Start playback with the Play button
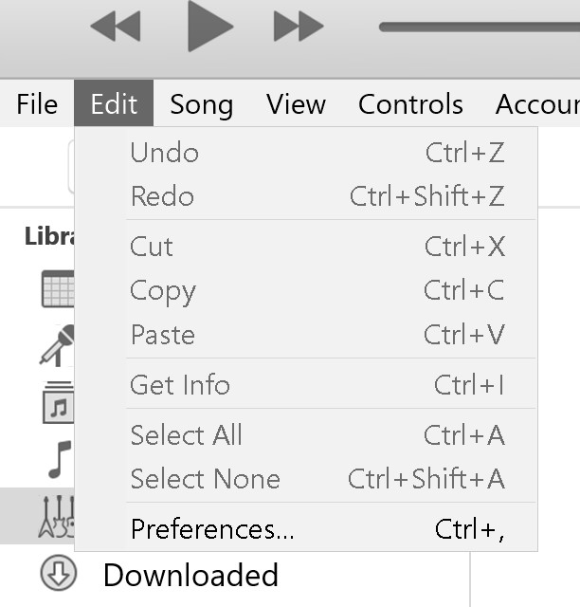This screenshot has width=580, height=607. click(x=210, y=26)
